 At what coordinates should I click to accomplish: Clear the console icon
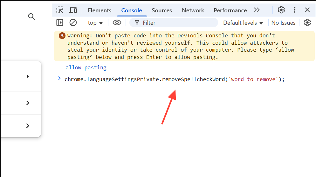click(73, 22)
